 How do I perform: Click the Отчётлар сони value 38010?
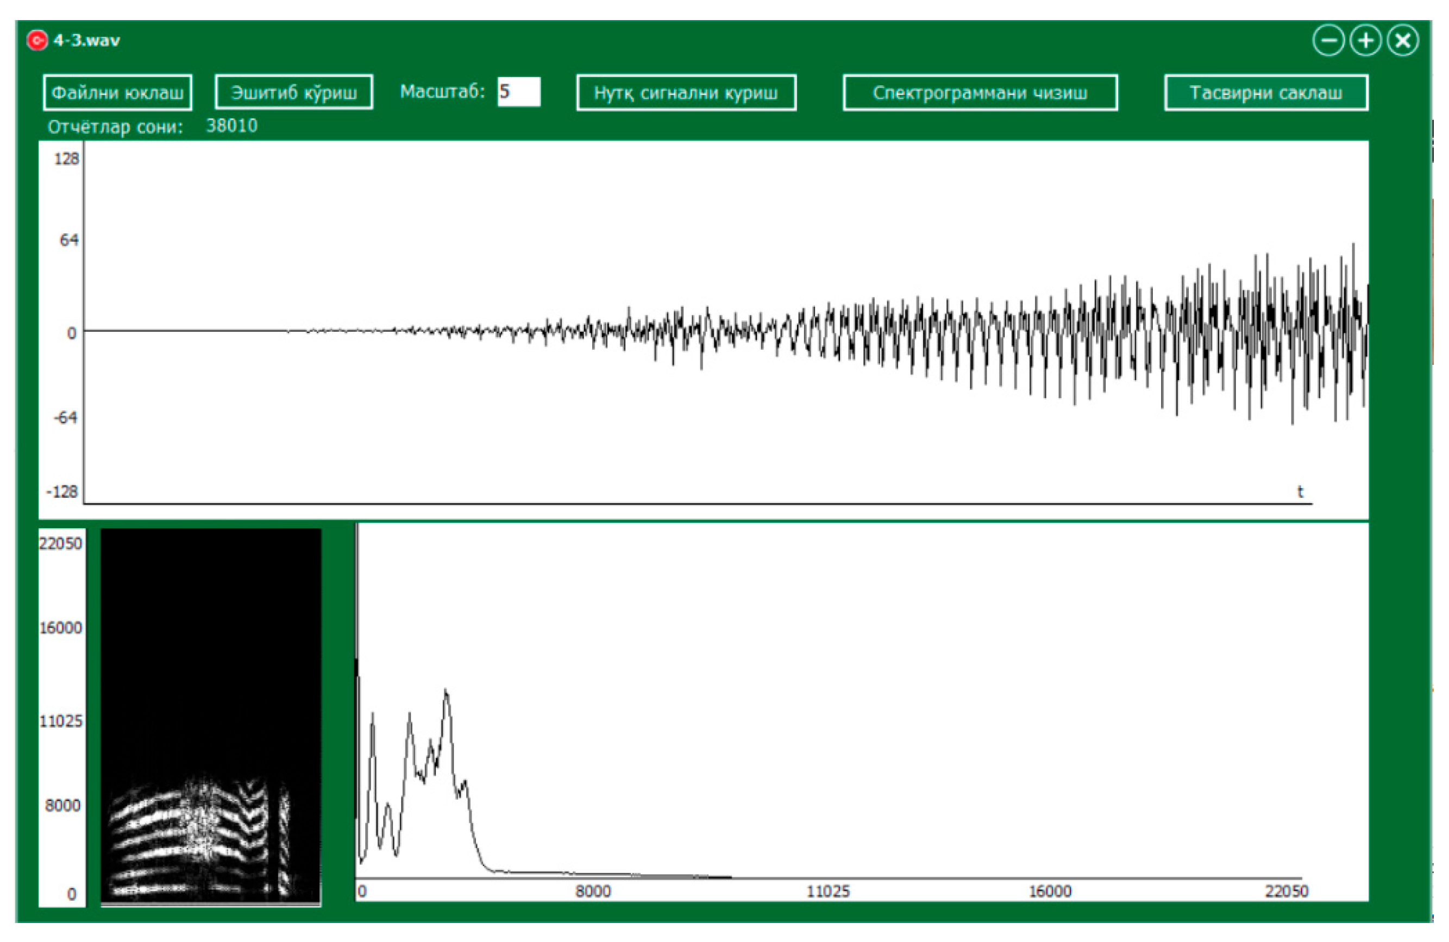coord(231,126)
